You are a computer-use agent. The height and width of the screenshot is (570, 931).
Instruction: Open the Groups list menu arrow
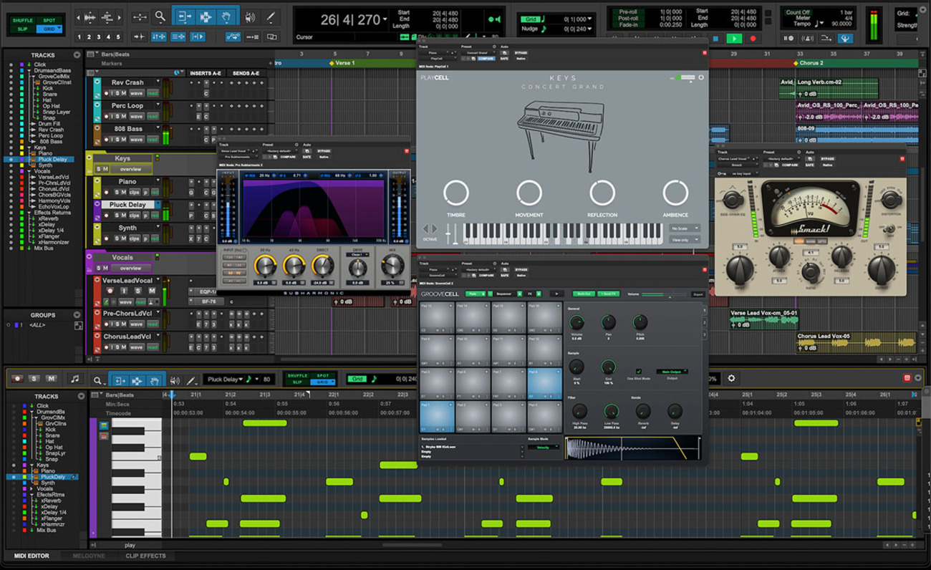[x=77, y=315]
